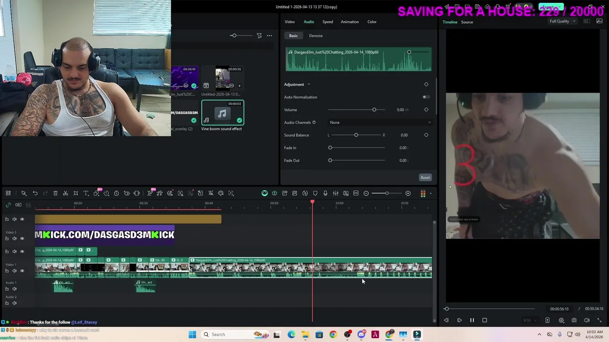This screenshot has height=342, width=609.
Task: Play the preview with the play icon
Action: pos(459,320)
